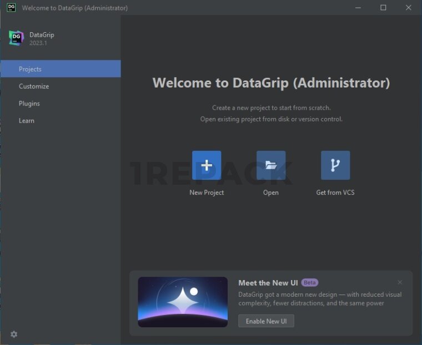Click the DataGrip logo in the sidebar
The image size is (422, 345).
click(x=16, y=38)
